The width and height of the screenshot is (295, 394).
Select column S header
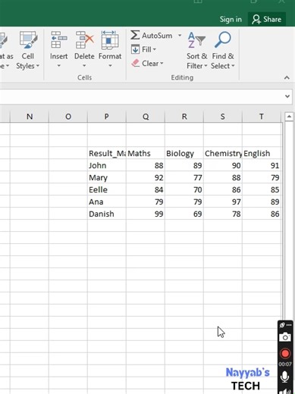223,117
